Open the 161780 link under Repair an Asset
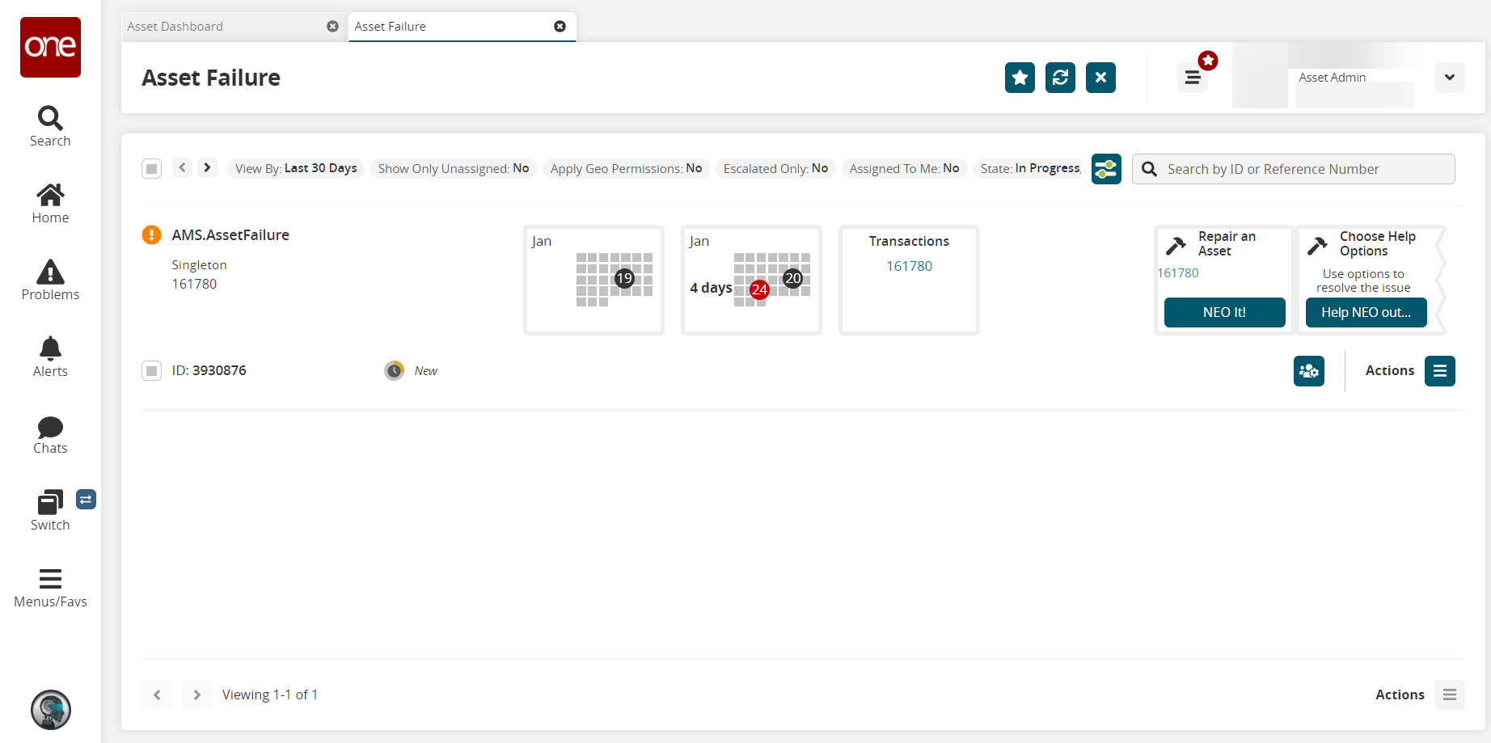The width and height of the screenshot is (1491, 743). pos(1178,273)
